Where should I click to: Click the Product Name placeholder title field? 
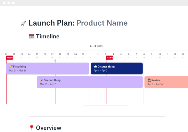(102, 23)
